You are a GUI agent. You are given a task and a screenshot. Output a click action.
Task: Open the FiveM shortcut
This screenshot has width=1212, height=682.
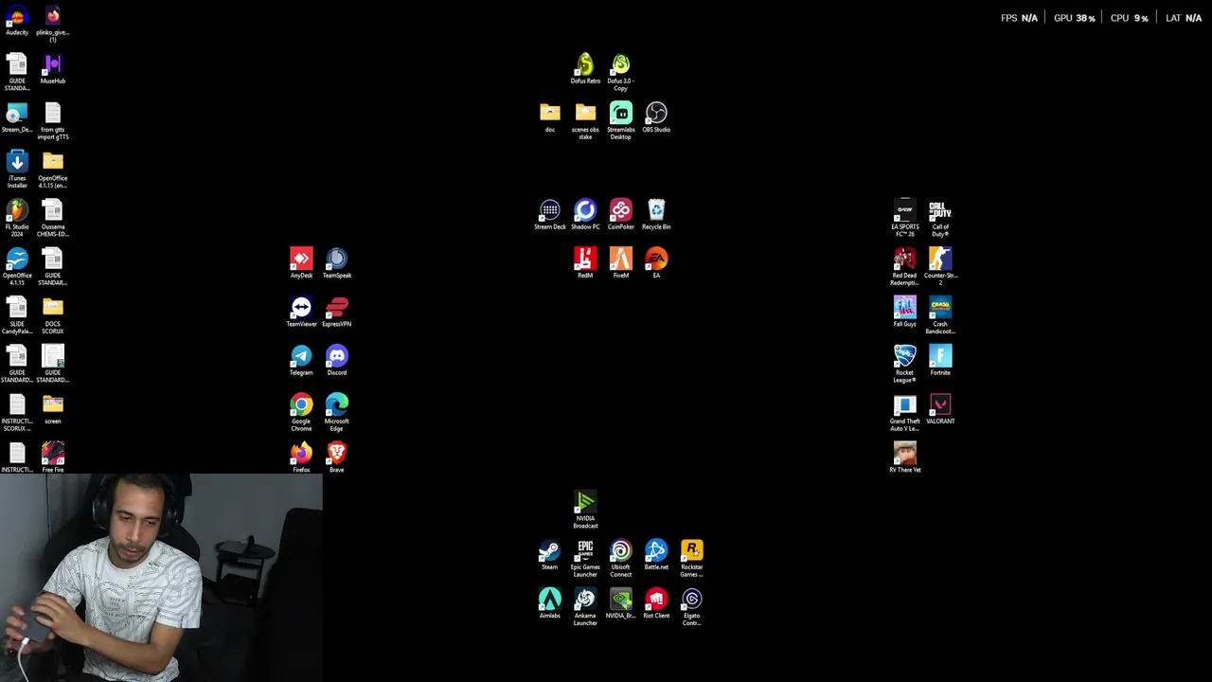pos(621,260)
